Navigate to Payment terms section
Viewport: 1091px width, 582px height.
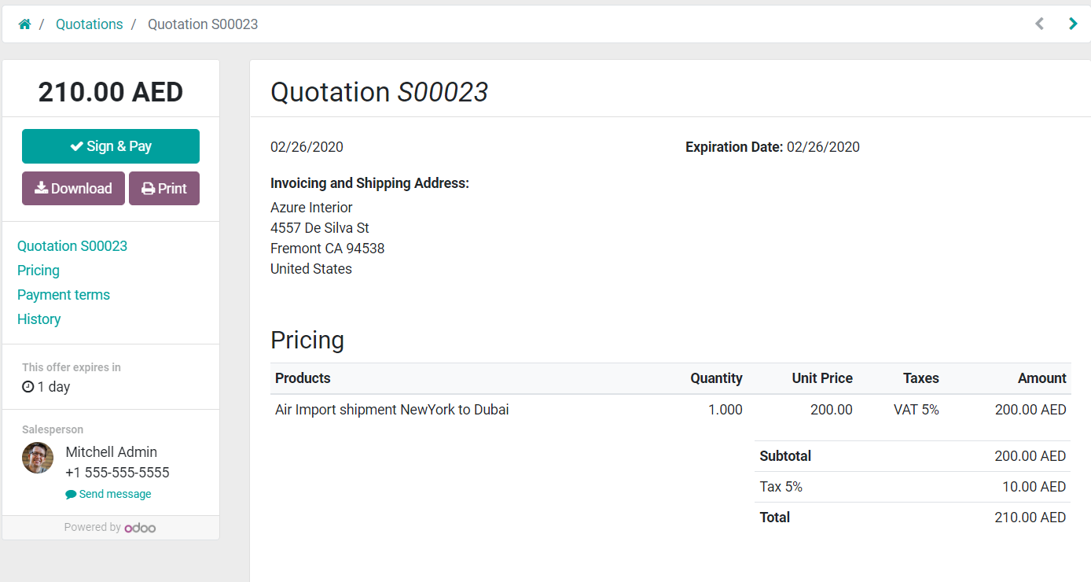[x=64, y=295]
